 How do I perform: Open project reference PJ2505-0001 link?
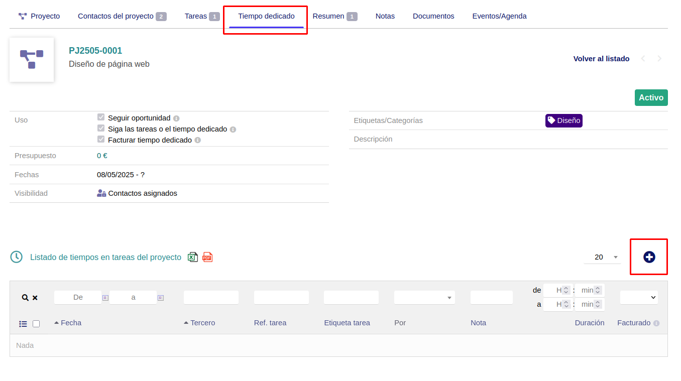click(95, 51)
